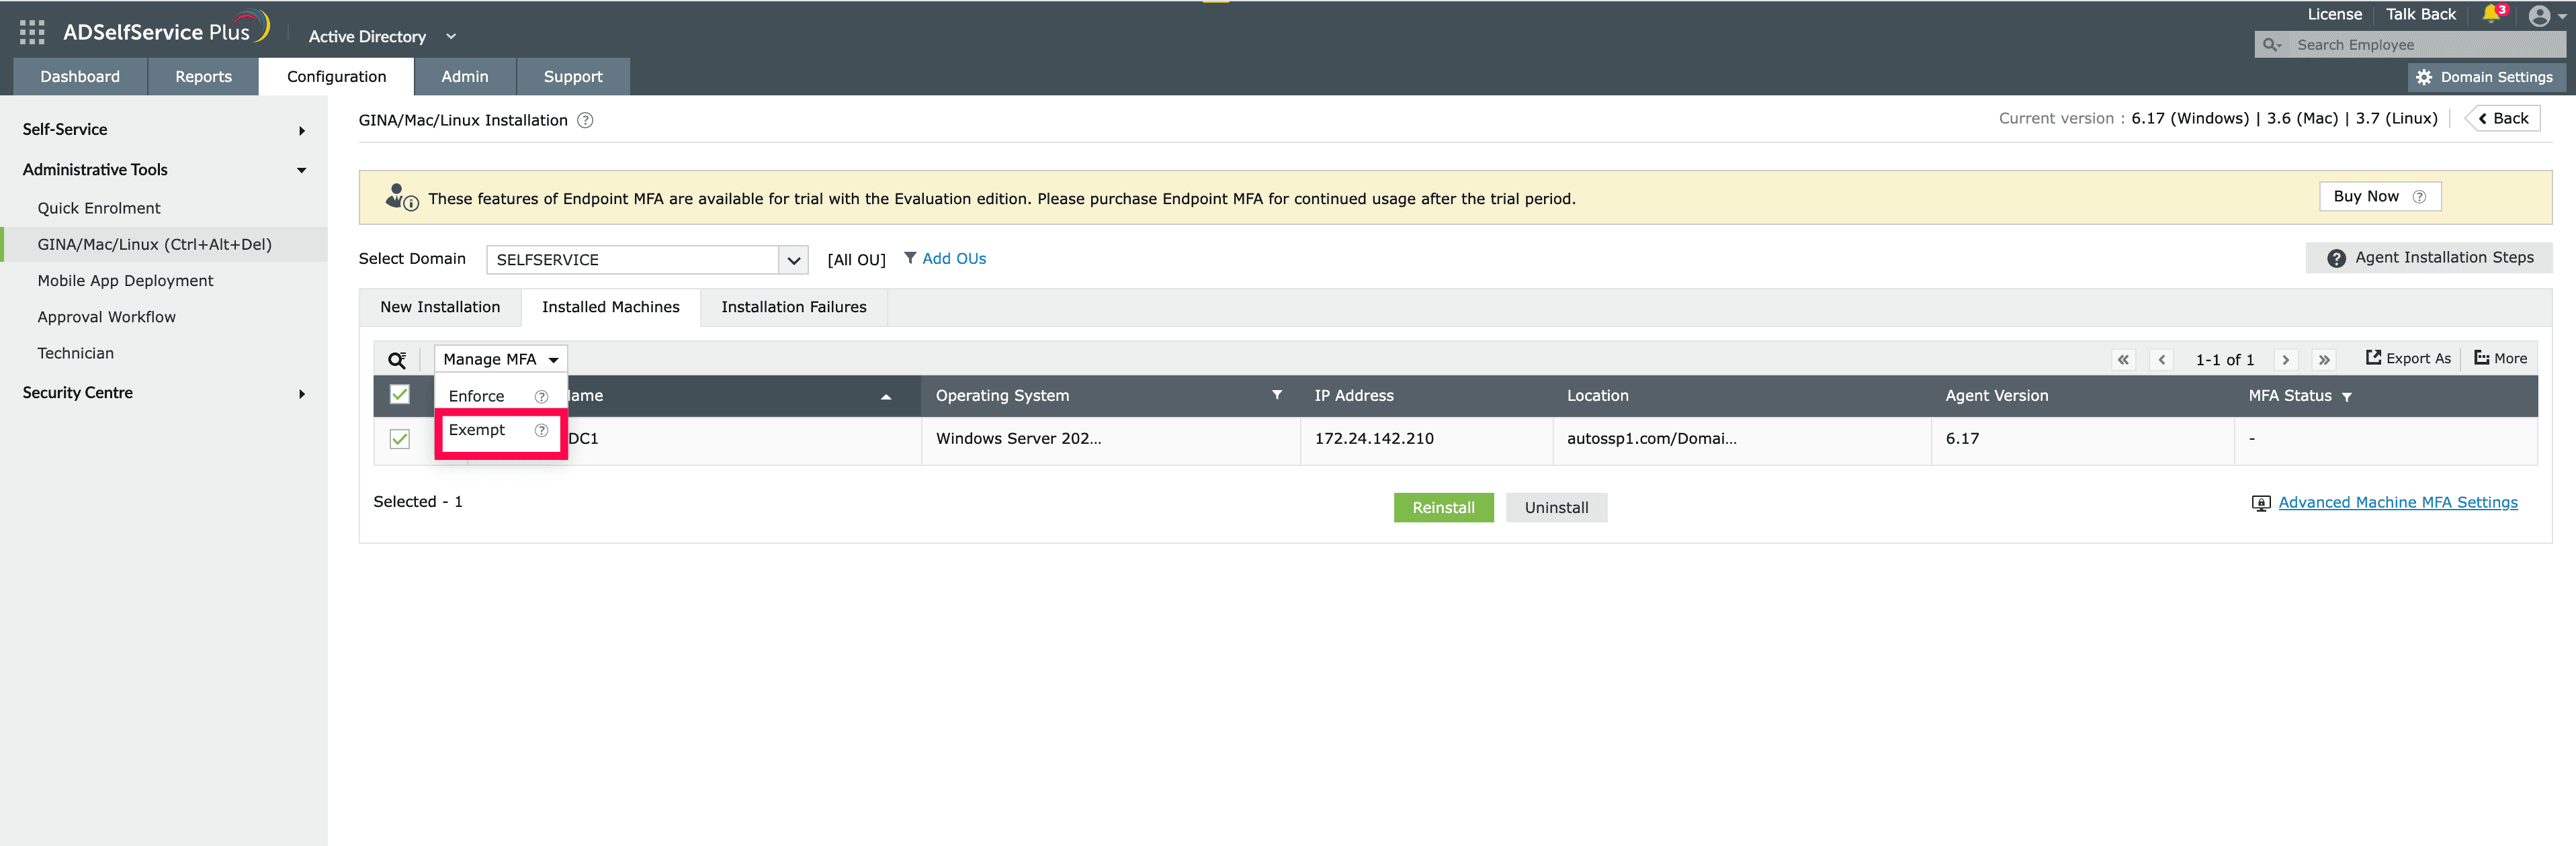Image resolution: width=2576 pixels, height=846 pixels.
Task: Click the Back button
Action: point(2503,119)
